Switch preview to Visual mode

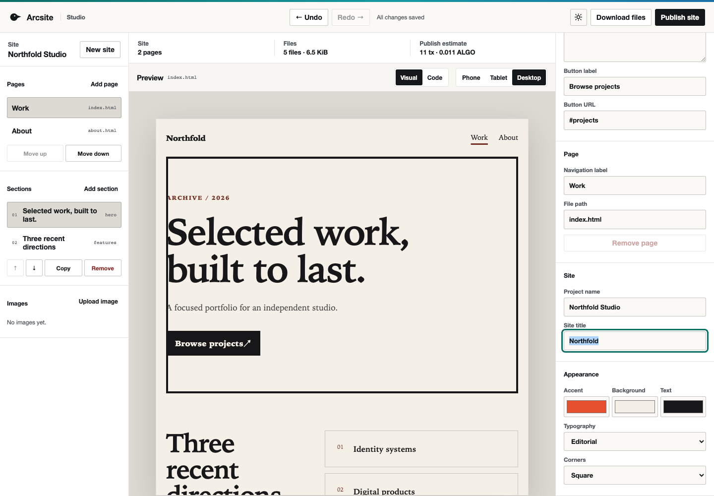click(x=409, y=77)
